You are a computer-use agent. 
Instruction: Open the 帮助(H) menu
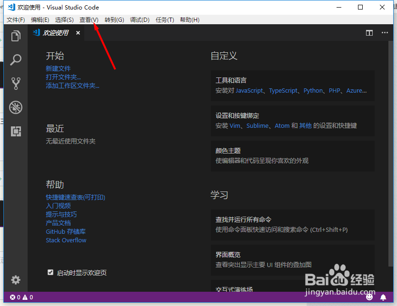(x=189, y=19)
